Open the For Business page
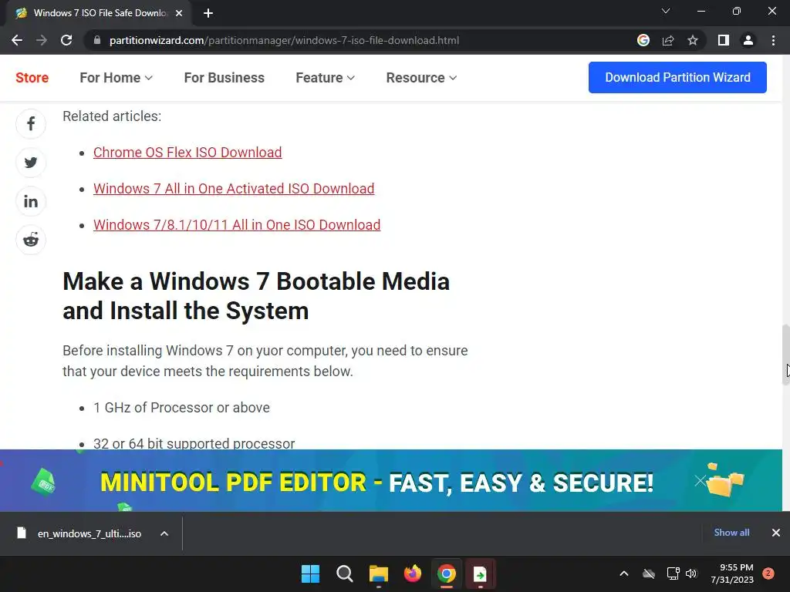 coord(225,78)
